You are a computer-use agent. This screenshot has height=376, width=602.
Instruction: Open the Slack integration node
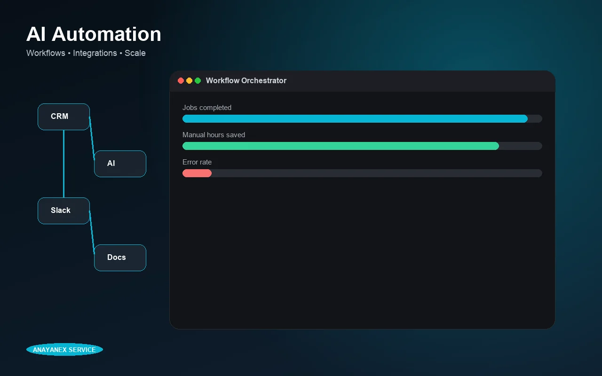tap(63, 211)
